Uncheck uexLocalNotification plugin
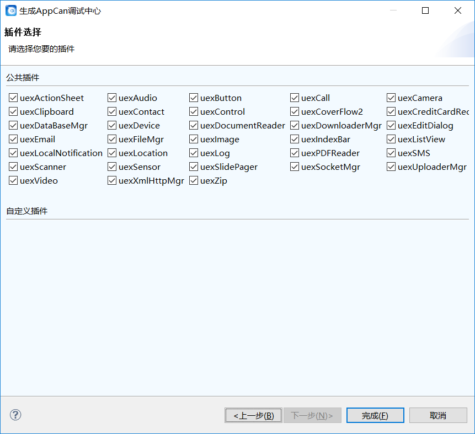This screenshot has height=434, width=475. 13,153
